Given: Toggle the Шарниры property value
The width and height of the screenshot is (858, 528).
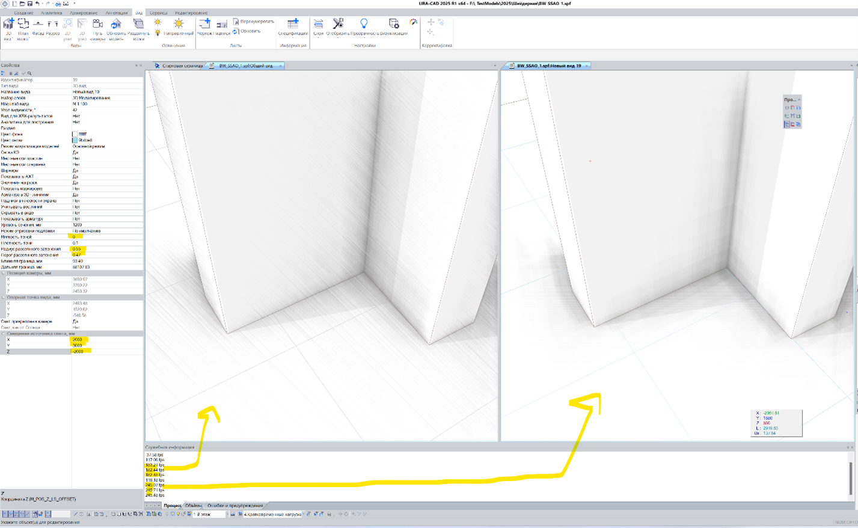Looking at the screenshot, I should (x=76, y=170).
